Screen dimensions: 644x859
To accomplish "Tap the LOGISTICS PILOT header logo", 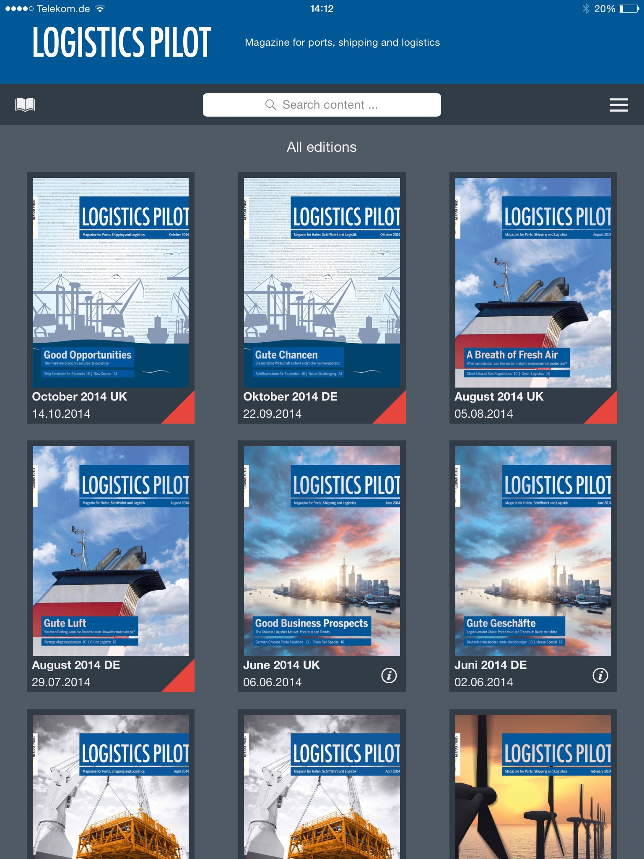I will tap(122, 42).
